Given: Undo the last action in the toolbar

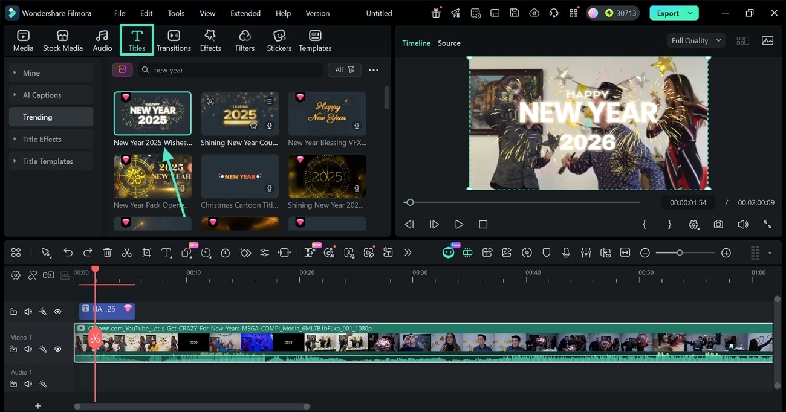Looking at the screenshot, I should 67,253.
